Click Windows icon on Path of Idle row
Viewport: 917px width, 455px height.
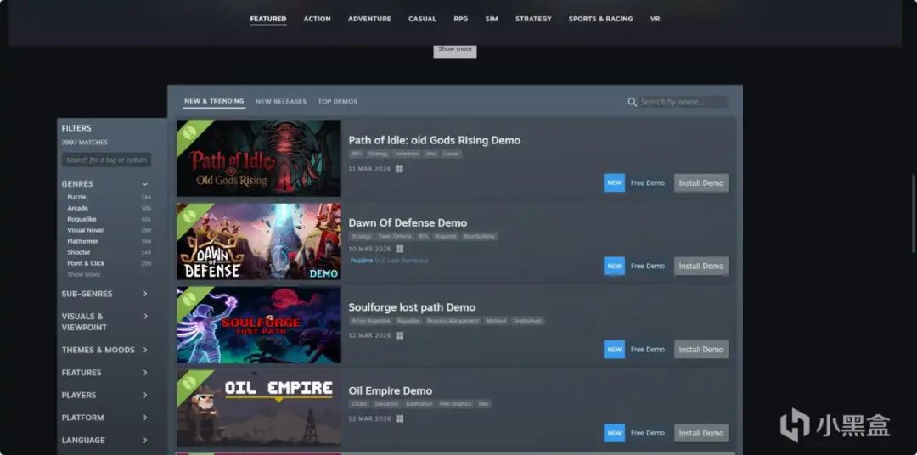399,168
